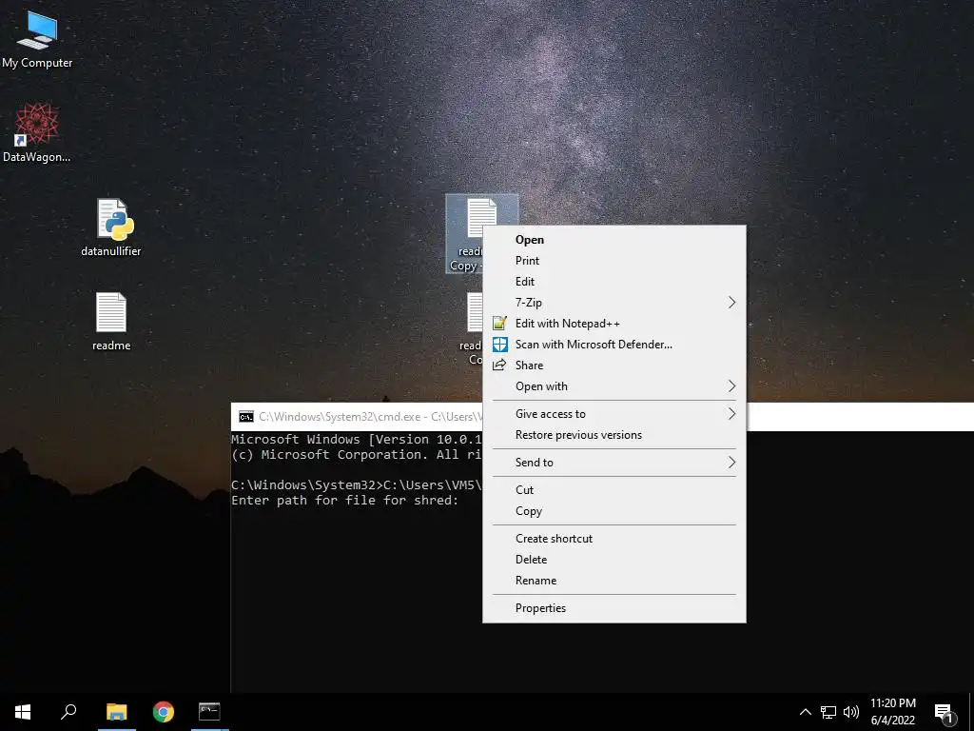Click the cmd.exe window title bar icon
Viewport: 974px width, 731px height.
pyautogui.click(x=246, y=417)
